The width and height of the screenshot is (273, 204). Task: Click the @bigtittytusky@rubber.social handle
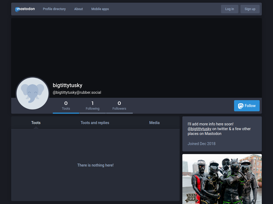point(77,92)
